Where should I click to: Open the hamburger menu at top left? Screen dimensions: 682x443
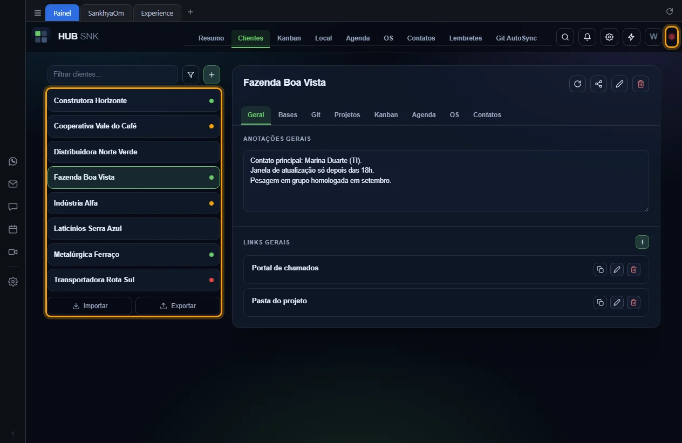[38, 13]
